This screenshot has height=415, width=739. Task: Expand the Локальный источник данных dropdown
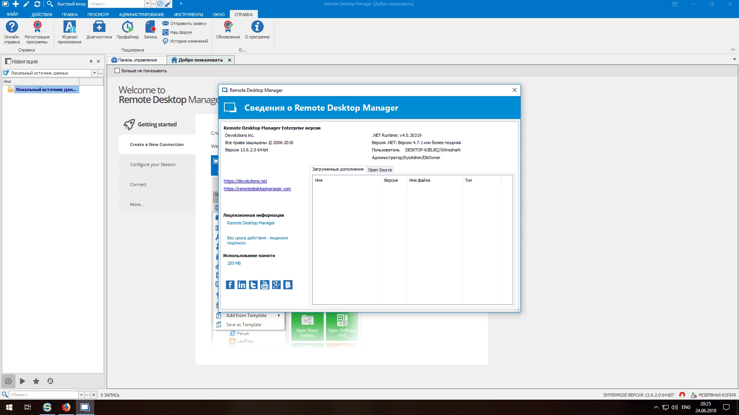point(94,73)
